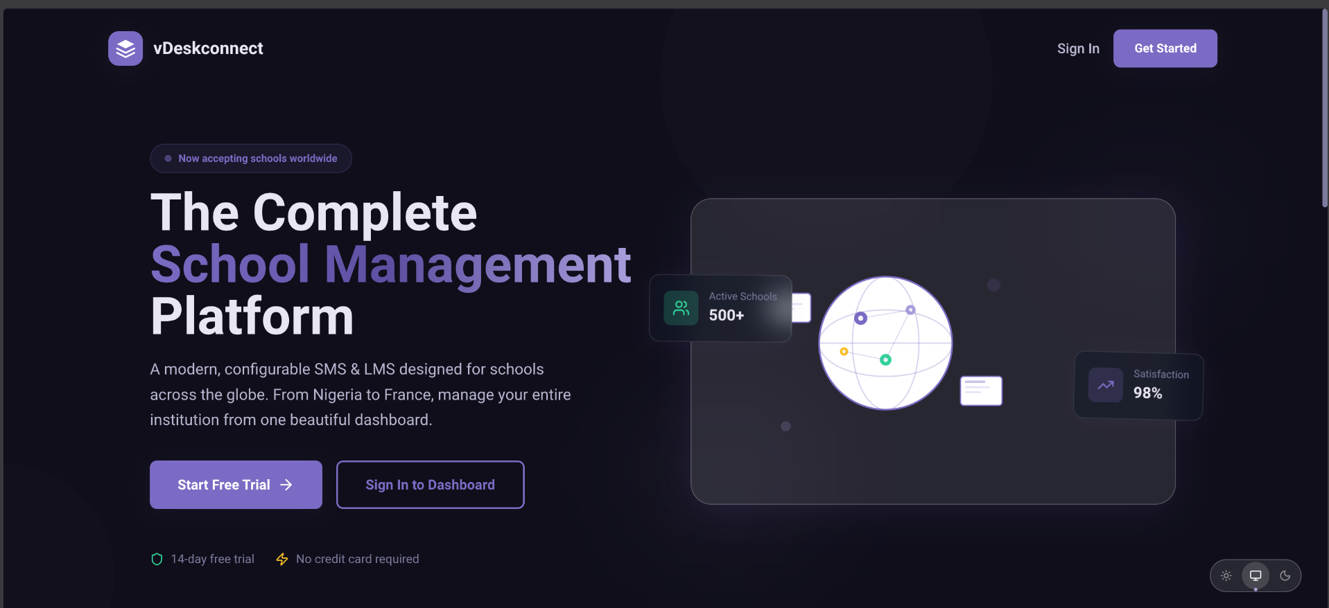Click the Active Schools '500+' value
The width and height of the screenshot is (1329, 608).
[726, 316]
